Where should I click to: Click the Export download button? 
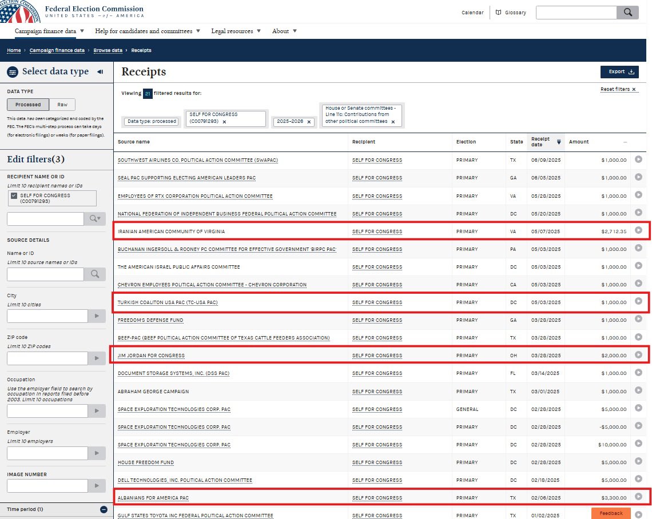coord(619,71)
